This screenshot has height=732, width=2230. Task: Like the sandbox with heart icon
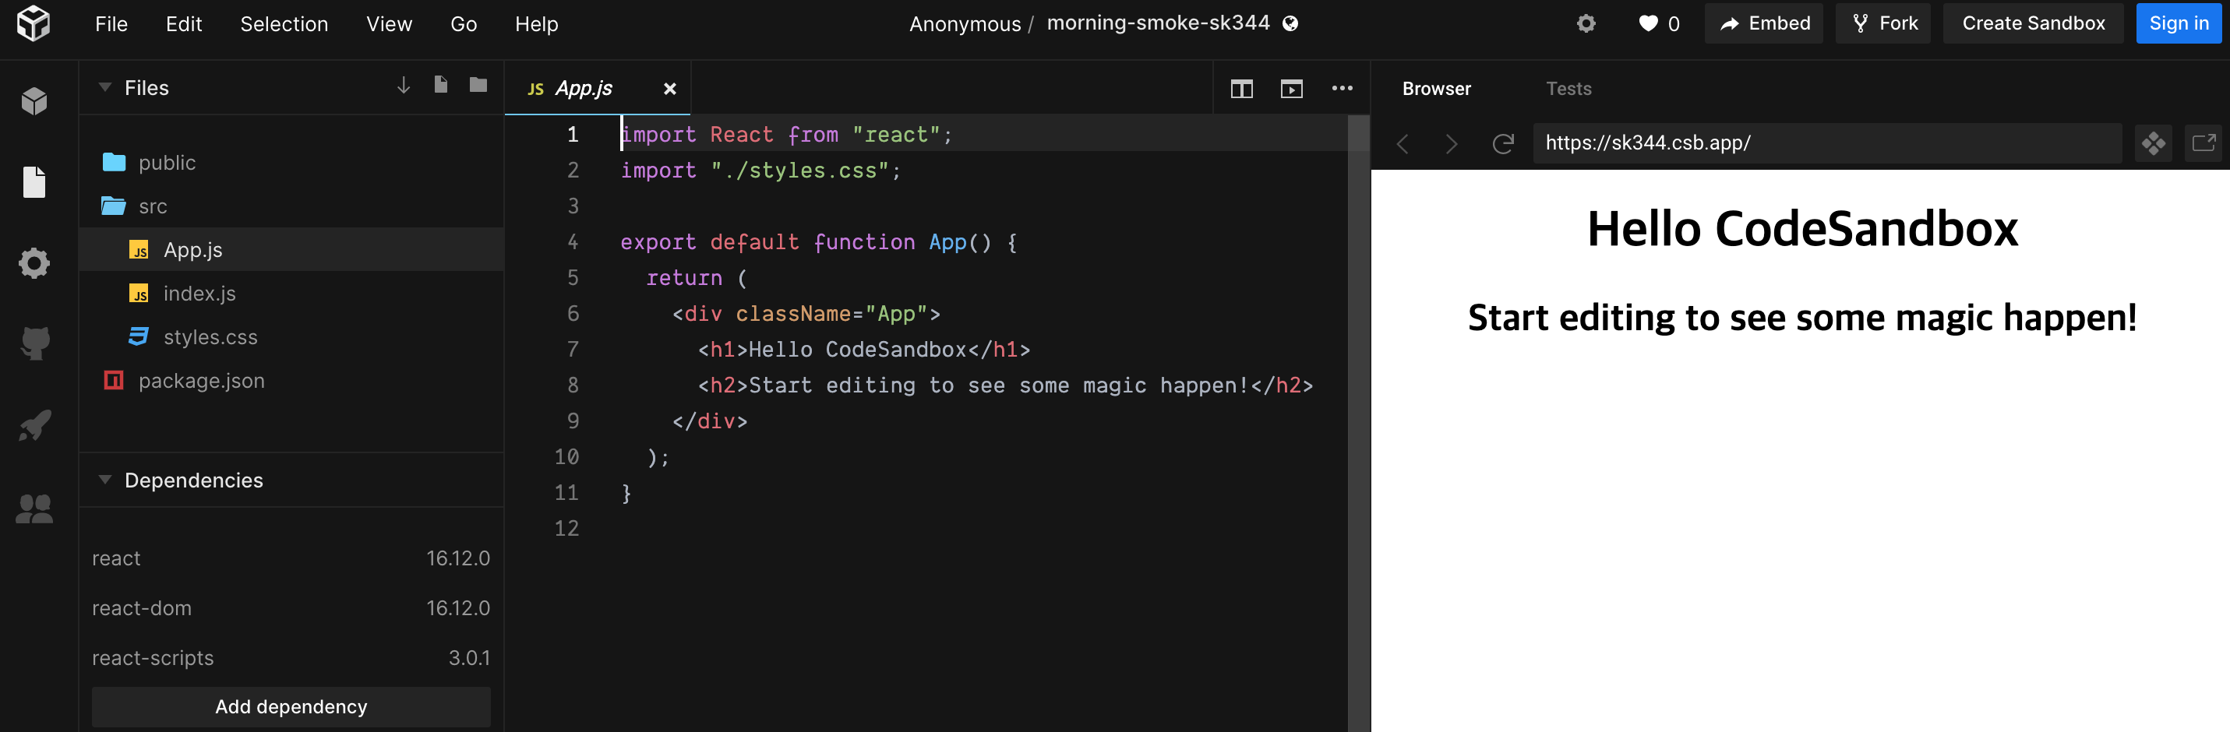tap(1648, 23)
